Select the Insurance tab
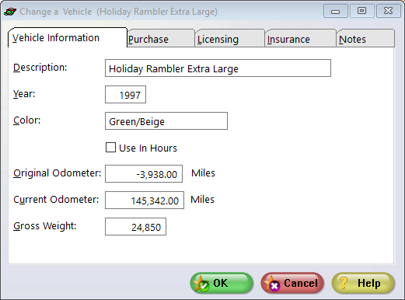The height and width of the screenshot is (300, 405). pyautogui.click(x=300, y=39)
